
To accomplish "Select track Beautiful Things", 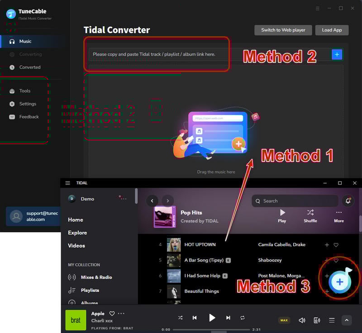I will click(x=201, y=291).
